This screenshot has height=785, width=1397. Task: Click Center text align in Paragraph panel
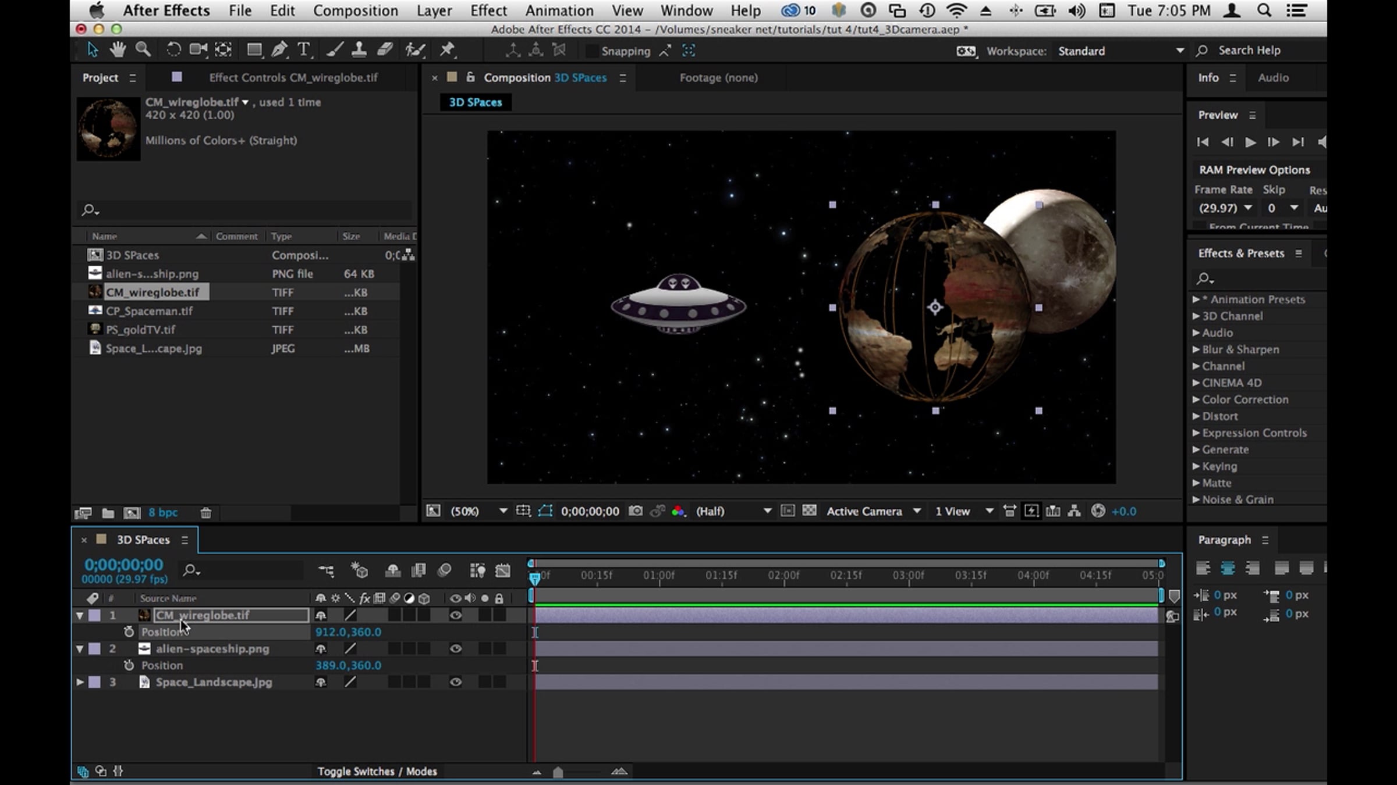[x=1228, y=568]
